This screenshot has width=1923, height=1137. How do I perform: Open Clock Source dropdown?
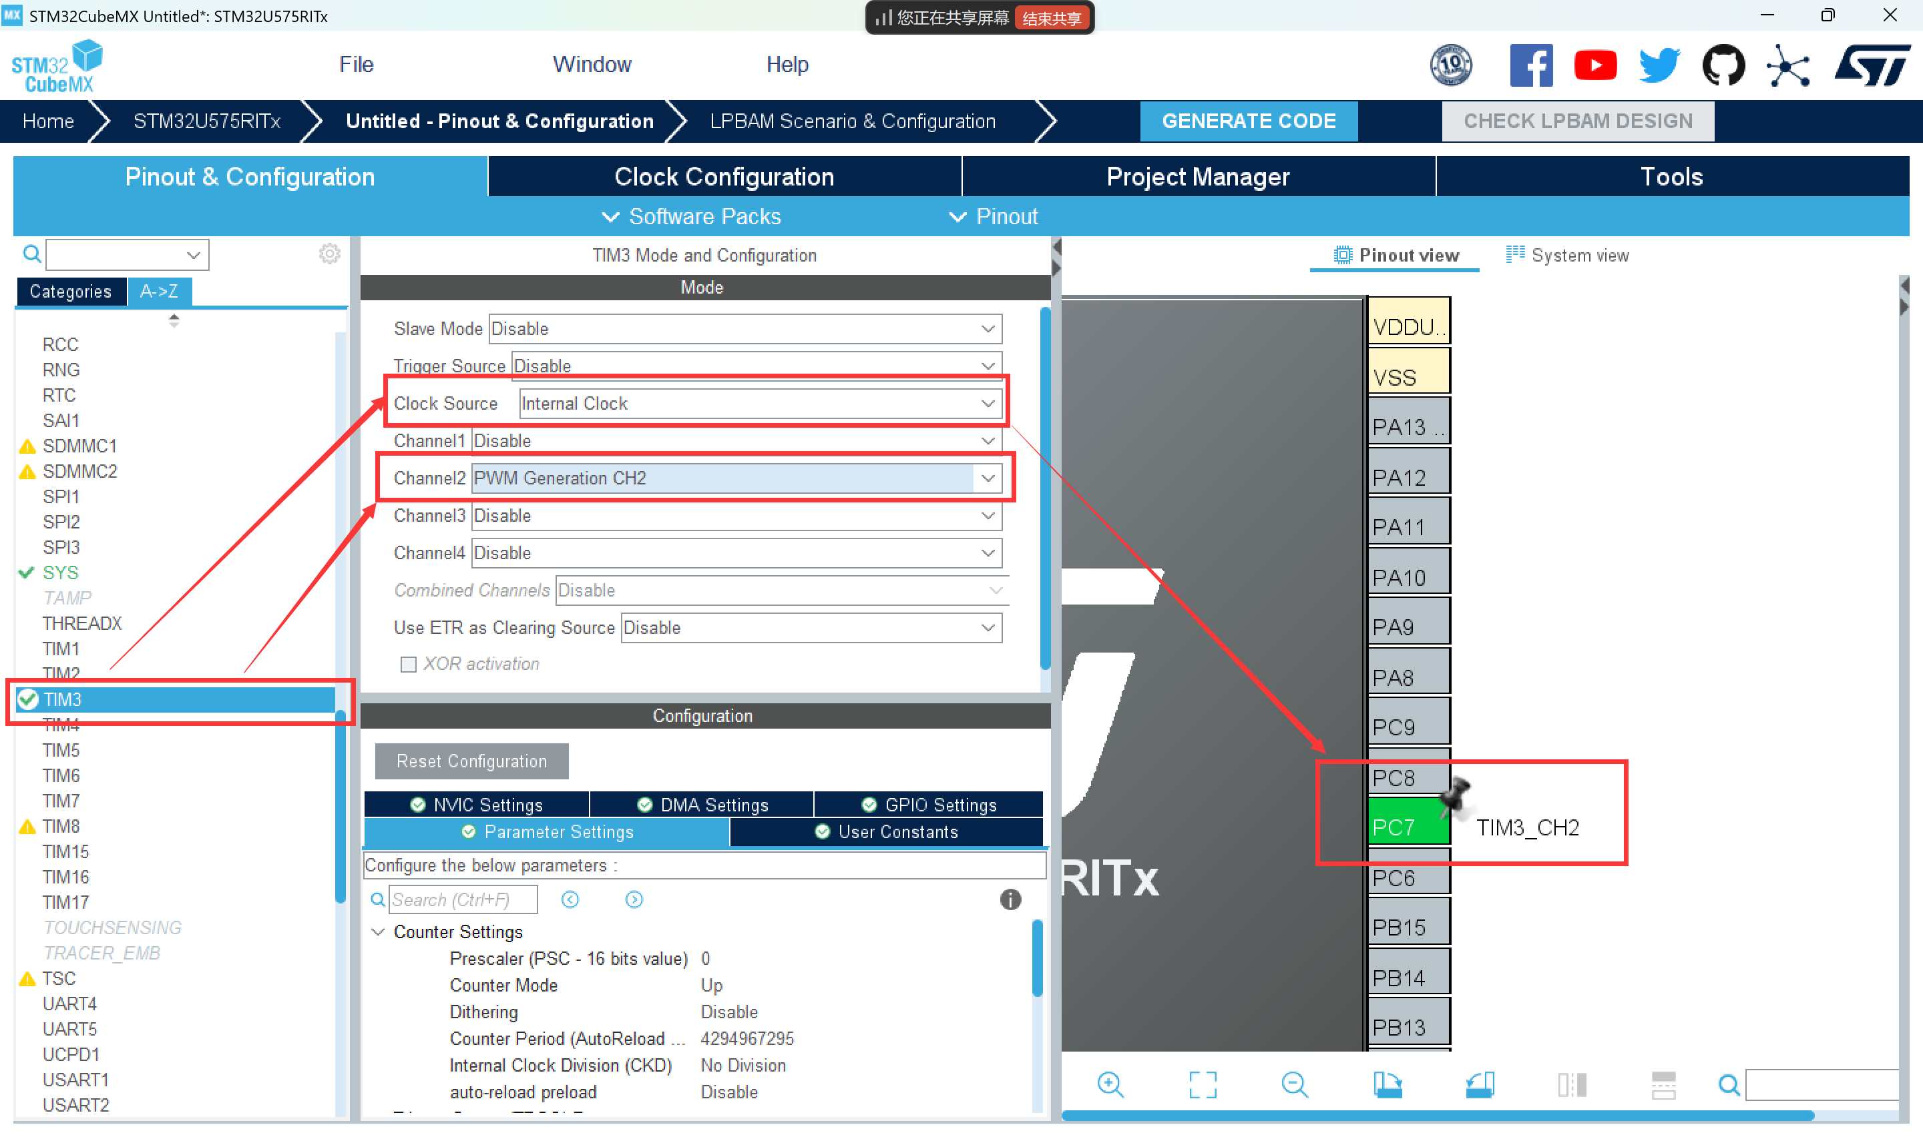pyautogui.click(x=761, y=404)
